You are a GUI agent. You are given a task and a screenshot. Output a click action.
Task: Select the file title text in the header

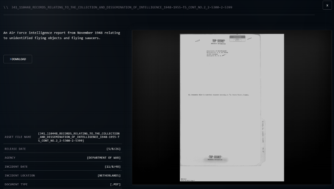(x=122, y=7)
